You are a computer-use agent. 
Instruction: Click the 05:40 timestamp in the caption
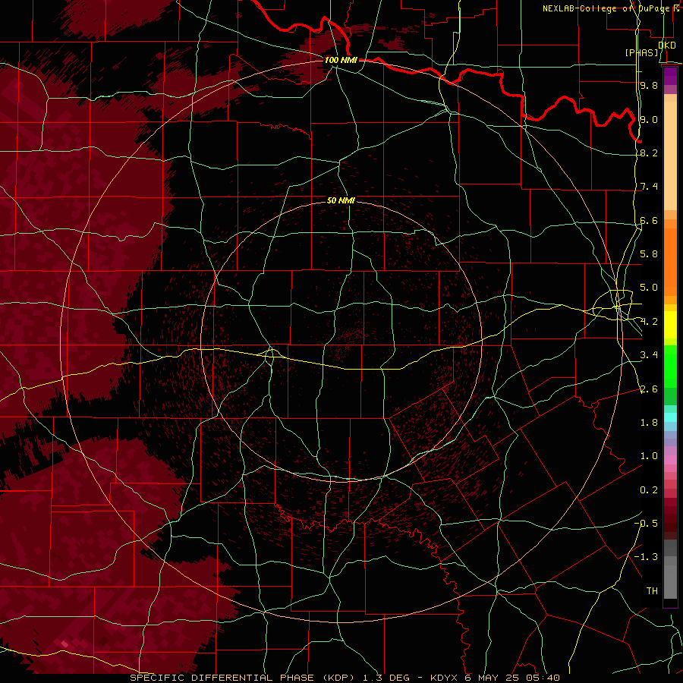tap(545, 678)
